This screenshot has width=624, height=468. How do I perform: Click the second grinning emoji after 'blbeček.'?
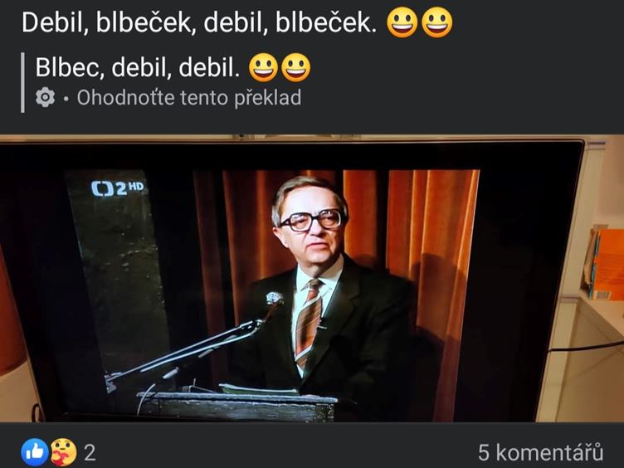[x=437, y=22]
